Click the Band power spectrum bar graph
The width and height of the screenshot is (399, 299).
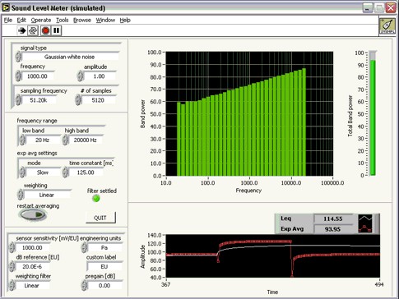click(x=249, y=113)
